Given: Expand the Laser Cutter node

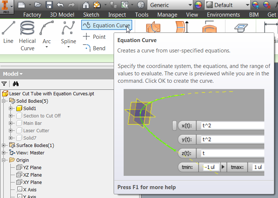Looking at the screenshot, I should 11,131.
